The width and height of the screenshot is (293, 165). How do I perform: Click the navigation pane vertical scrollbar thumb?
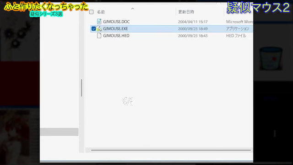81,88
